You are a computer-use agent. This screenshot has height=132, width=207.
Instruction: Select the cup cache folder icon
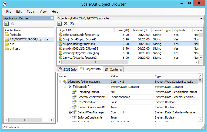coord(7,44)
